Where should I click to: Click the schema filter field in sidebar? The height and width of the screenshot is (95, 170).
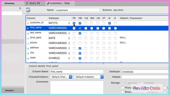(x=12, y=13)
